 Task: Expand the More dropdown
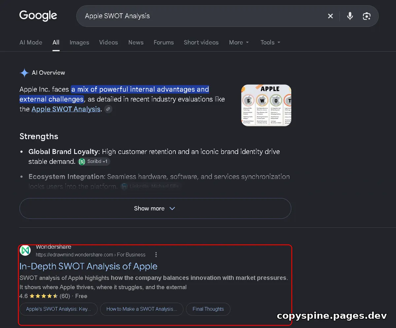tap(239, 43)
